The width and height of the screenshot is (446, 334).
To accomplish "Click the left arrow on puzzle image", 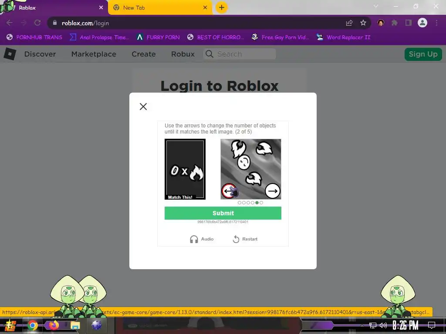I will tap(229, 191).
